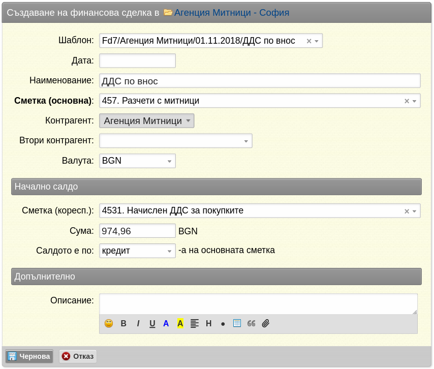Open the Салдото е по кредит dropdown
Screen dimensions: 434x369
click(x=137, y=251)
